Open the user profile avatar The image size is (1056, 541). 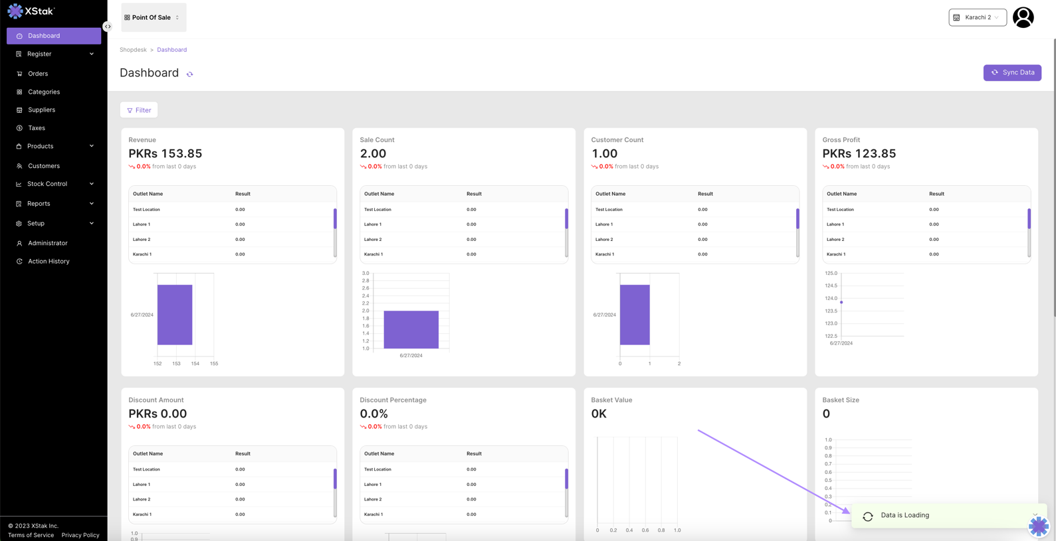tap(1023, 17)
